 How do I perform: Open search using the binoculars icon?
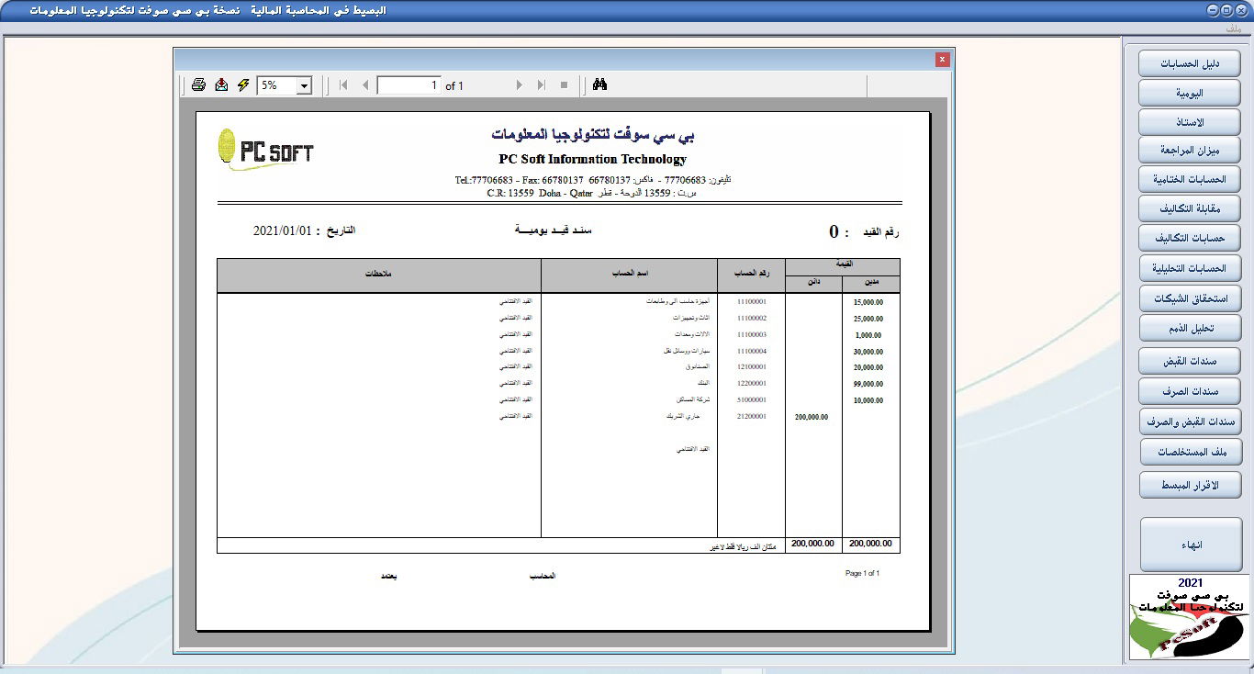point(601,84)
